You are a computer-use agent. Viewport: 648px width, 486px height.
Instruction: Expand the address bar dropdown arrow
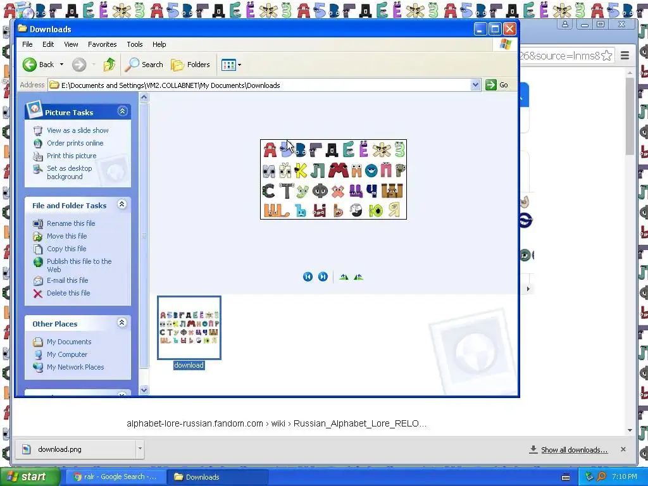pyautogui.click(x=475, y=85)
